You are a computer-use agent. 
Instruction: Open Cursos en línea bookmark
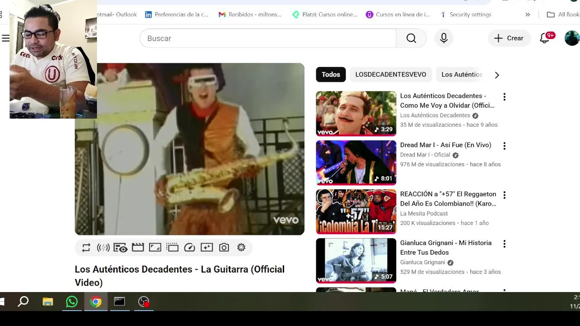[x=398, y=14]
